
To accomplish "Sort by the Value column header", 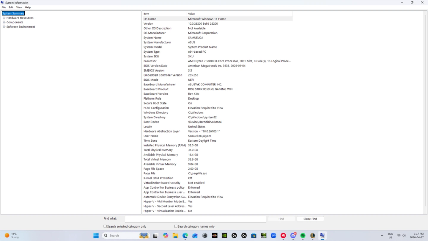I will (x=240, y=14).
